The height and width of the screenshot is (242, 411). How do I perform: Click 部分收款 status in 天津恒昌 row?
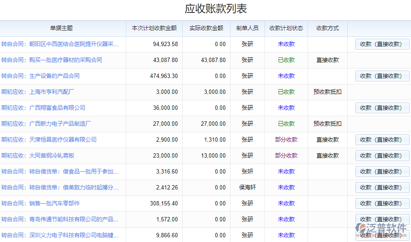coord(286,140)
